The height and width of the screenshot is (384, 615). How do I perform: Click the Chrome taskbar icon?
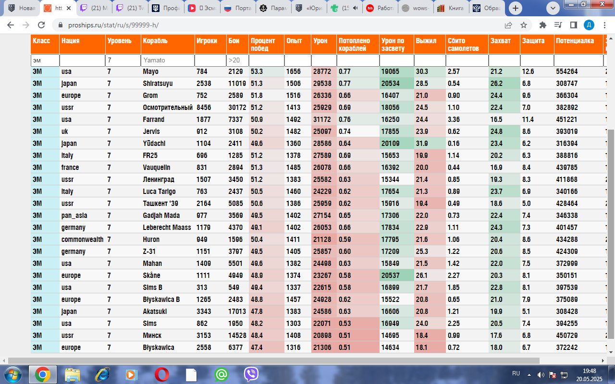pyautogui.click(x=42, y=374)
